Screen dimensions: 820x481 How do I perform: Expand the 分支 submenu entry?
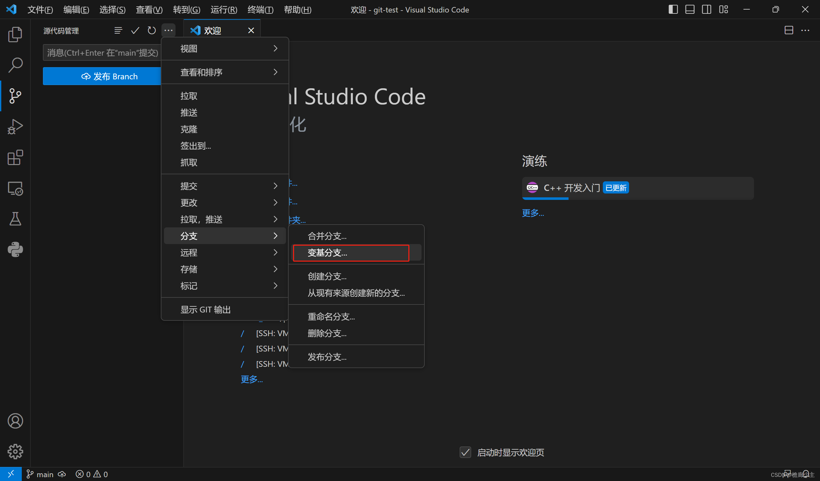tap(225, 236)
